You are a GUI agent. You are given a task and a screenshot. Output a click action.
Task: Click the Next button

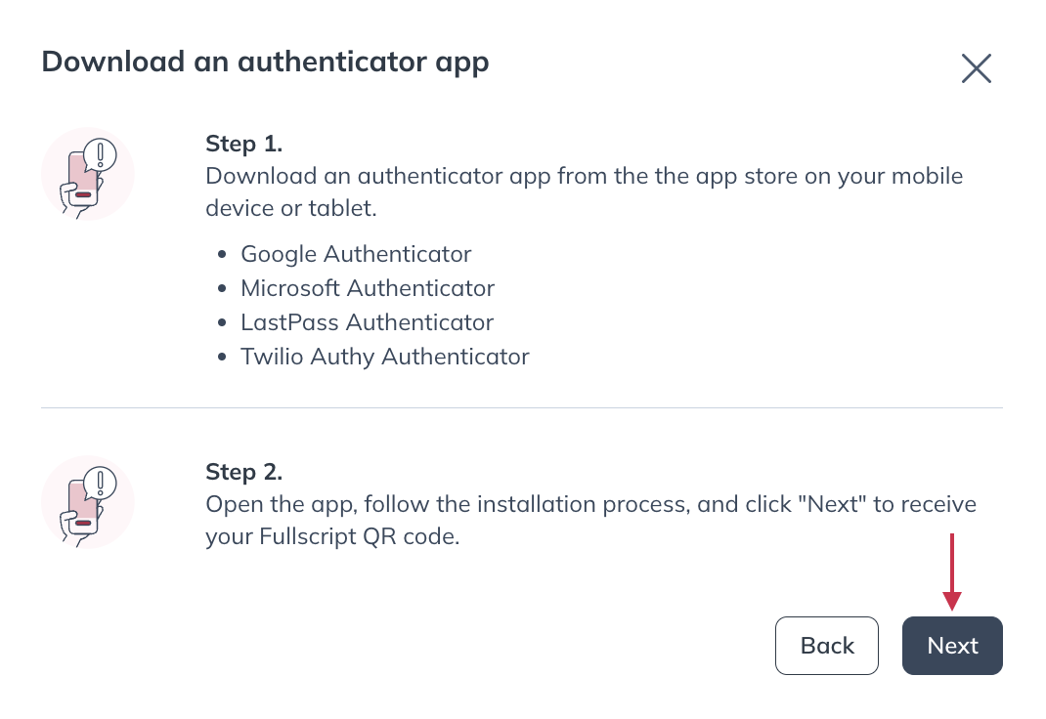tap(952, 646)
